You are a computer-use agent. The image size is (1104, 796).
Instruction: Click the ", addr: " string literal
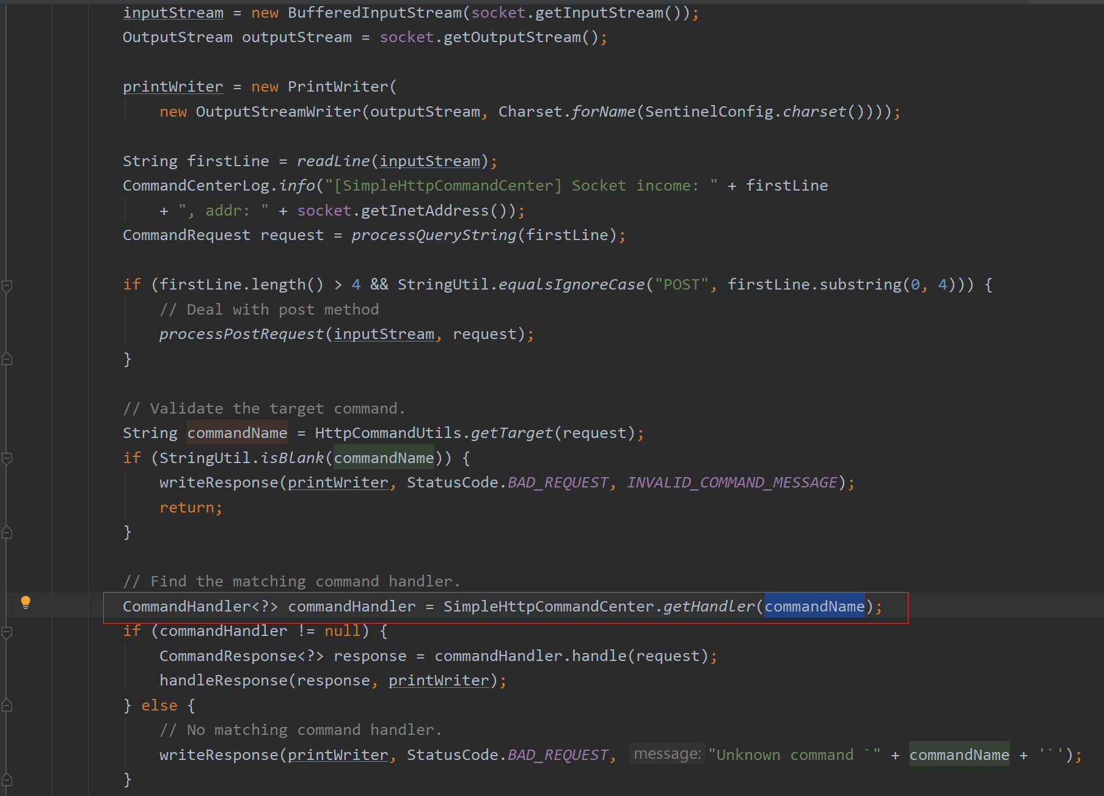click(224, 211)
